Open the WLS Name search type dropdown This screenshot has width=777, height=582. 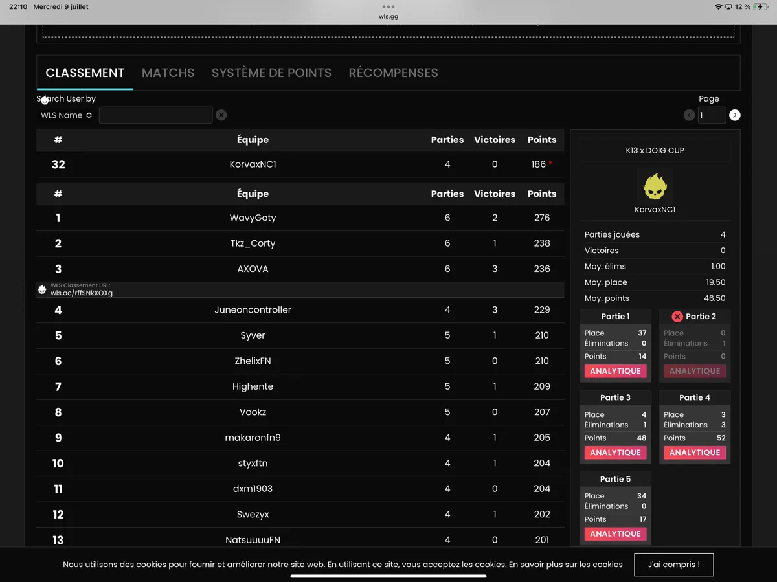(x=66, y=115)
